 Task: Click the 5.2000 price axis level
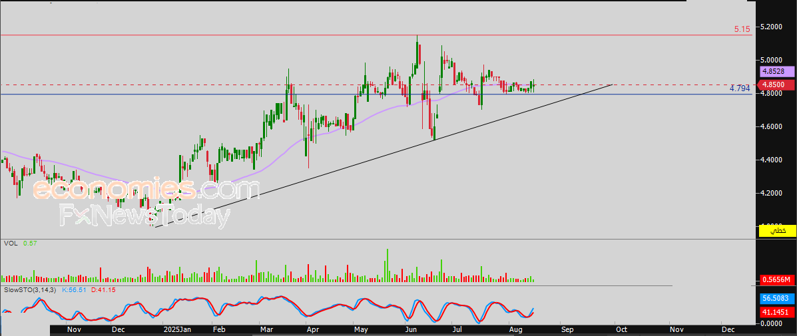(772, 27)
